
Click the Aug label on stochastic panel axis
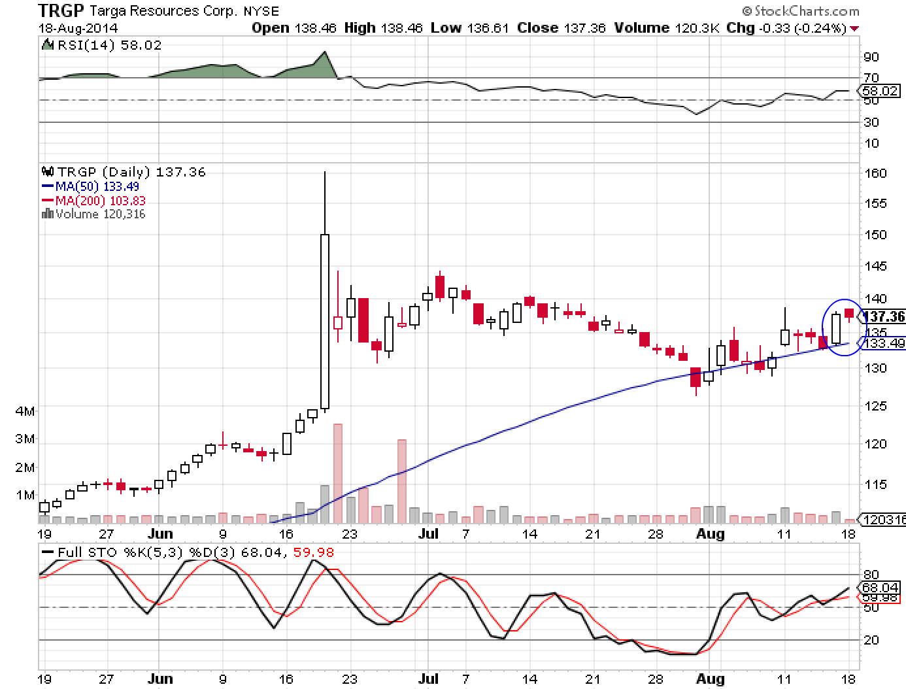(x=711, y=679)
